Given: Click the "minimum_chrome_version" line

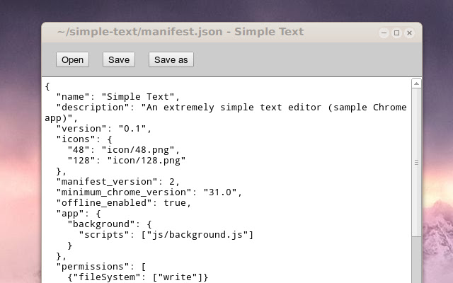Looking at the screenshot, I should [149, 192].
